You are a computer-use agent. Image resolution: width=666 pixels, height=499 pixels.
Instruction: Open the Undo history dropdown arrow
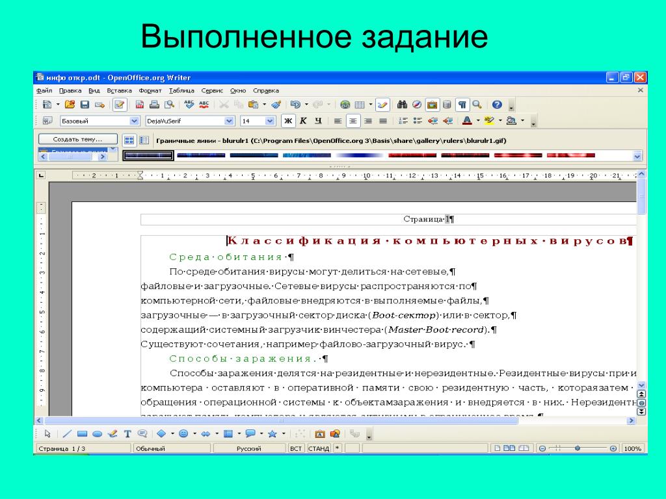tap(306, 105)
